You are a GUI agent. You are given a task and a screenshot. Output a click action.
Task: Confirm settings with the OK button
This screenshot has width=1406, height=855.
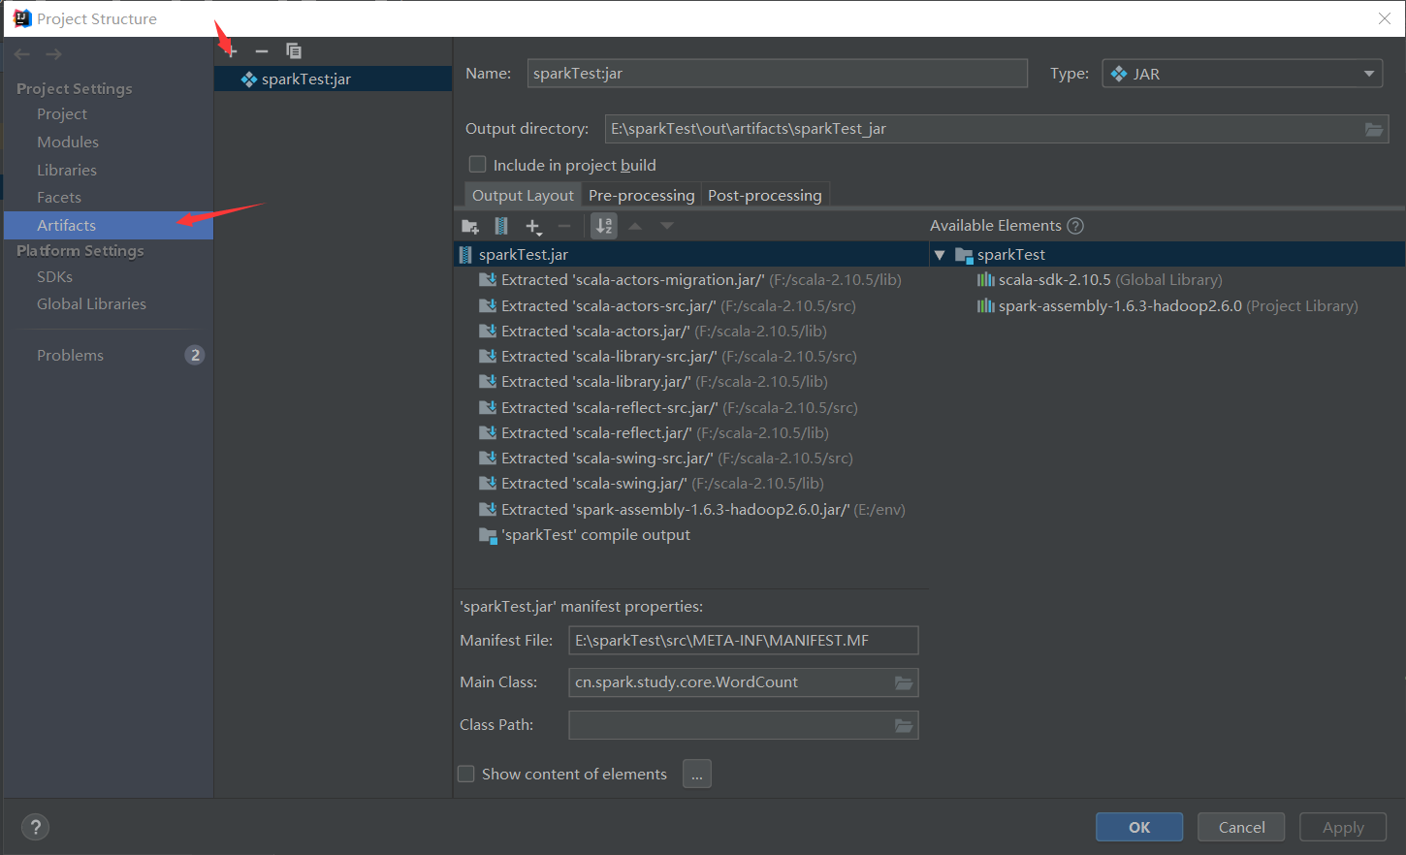pyautogui.click(x=1139, y=826)
